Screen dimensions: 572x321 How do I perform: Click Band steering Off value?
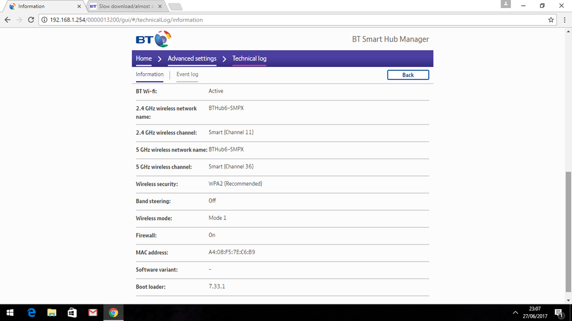coord(212,201)
